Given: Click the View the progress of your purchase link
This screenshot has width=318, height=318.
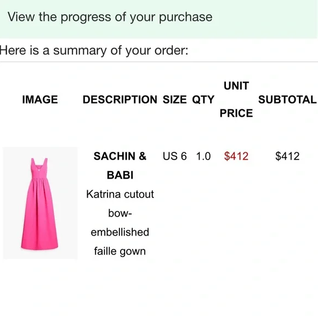Looking at the screenshot, I should 110,17.
